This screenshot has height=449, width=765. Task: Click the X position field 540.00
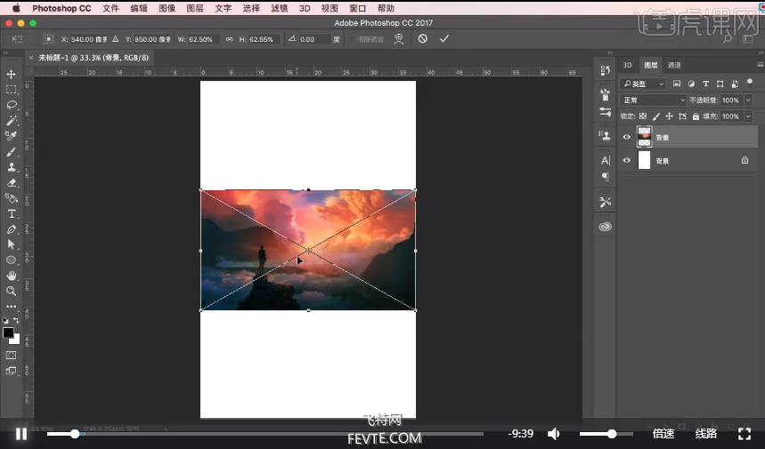(x=89, y=39)
